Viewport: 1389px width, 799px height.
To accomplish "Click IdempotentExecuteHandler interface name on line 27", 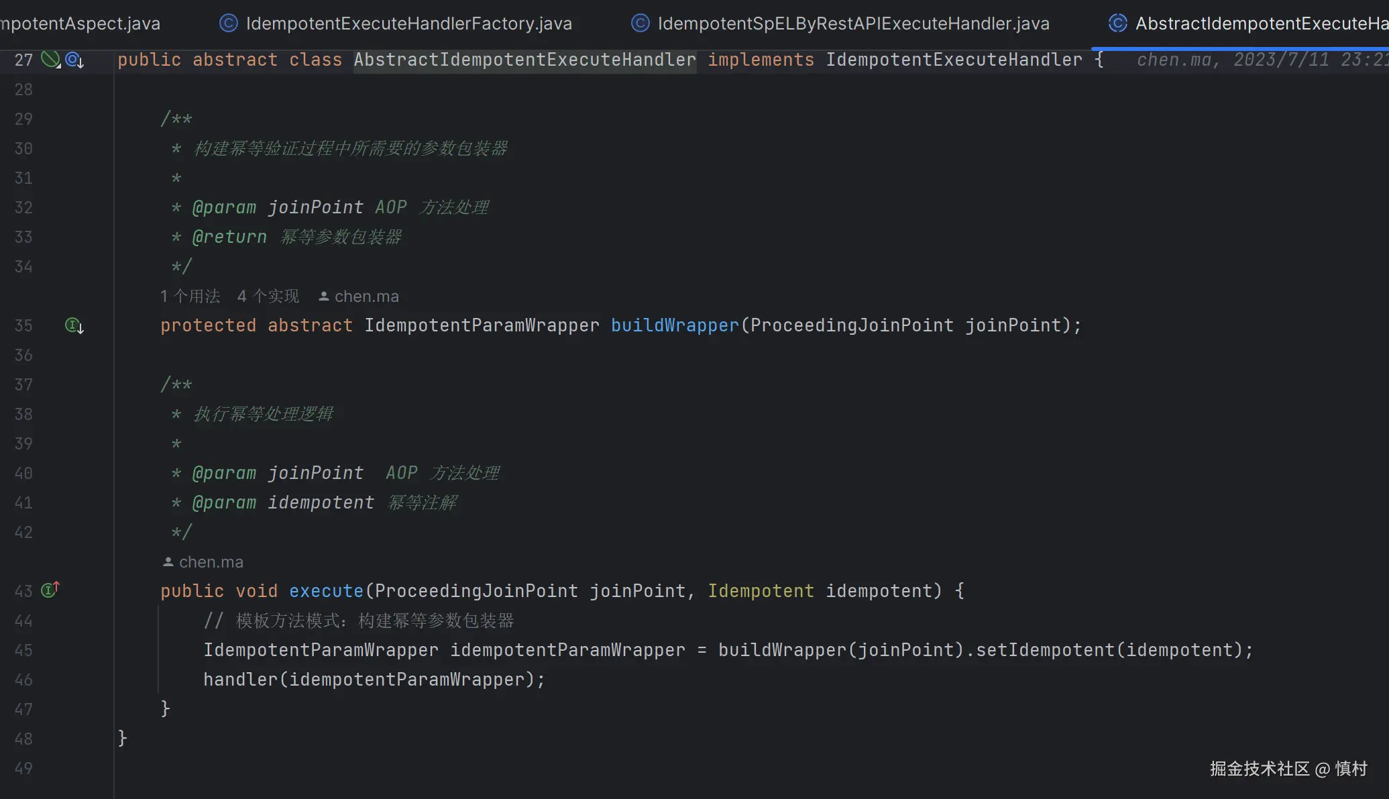I will 954,60.
